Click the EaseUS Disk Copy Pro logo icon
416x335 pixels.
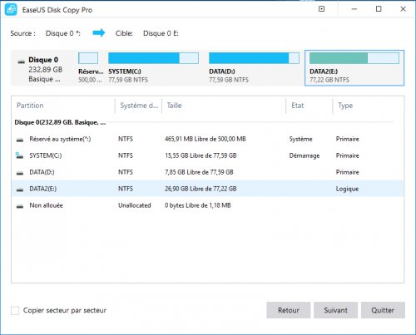pyautogui.click(x=11, y=10)
